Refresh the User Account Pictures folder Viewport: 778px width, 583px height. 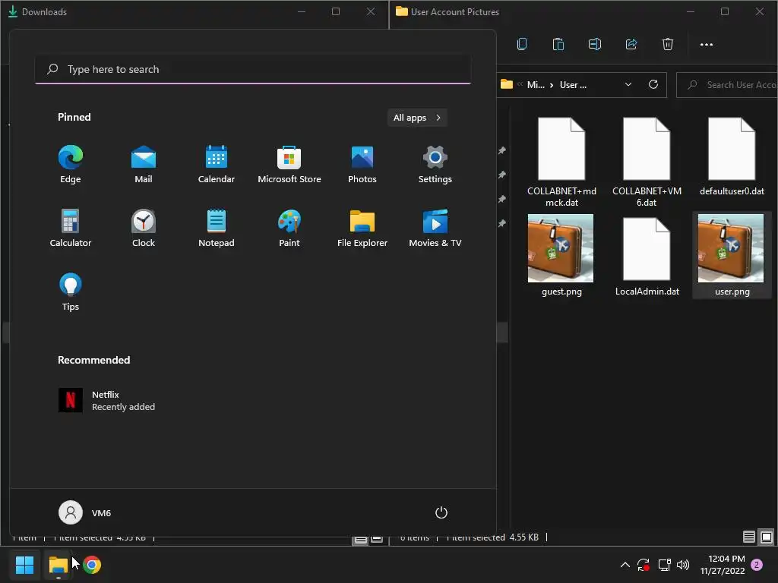click(x=653, y=85)
